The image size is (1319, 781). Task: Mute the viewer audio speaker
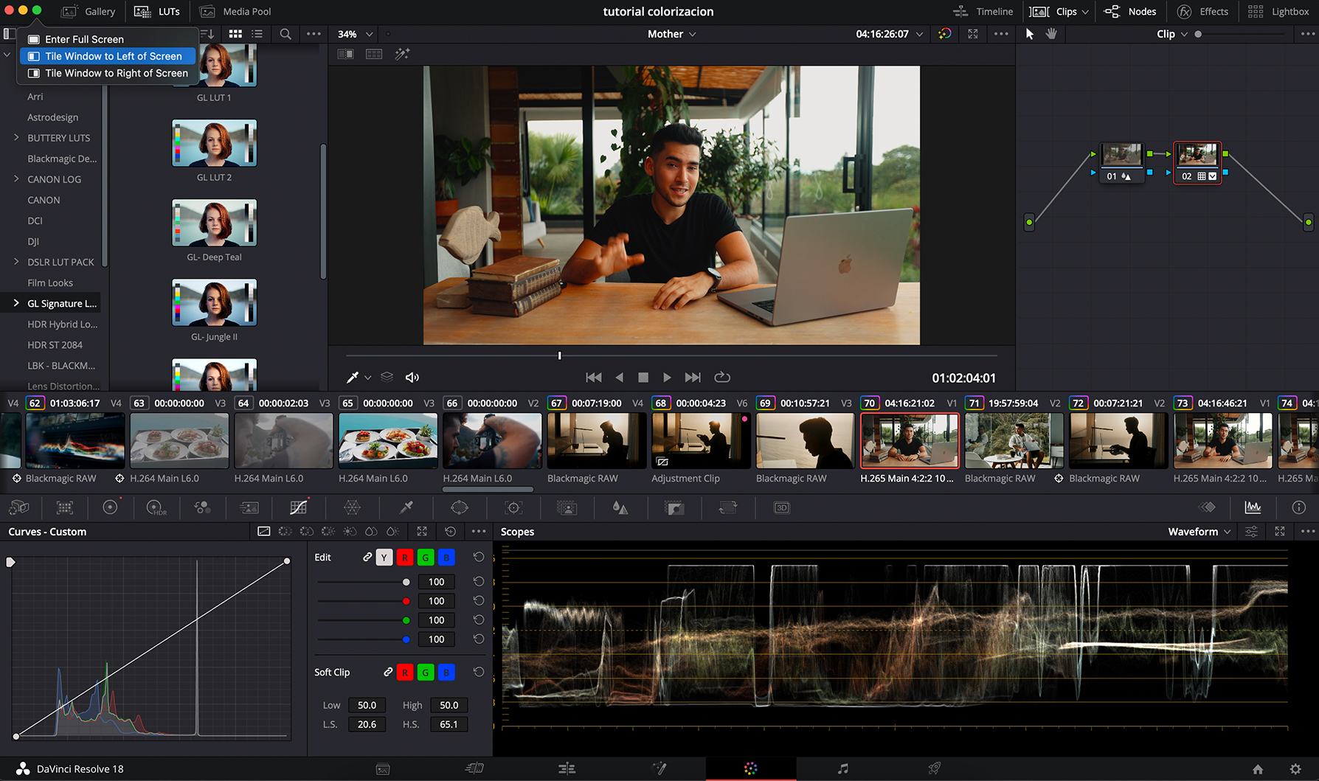(412, 378)
